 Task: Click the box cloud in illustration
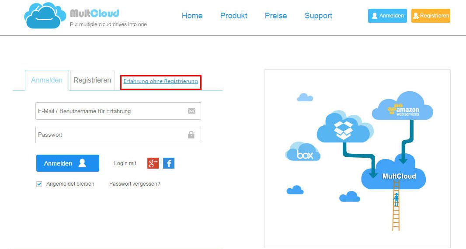[x=303, y=152]
